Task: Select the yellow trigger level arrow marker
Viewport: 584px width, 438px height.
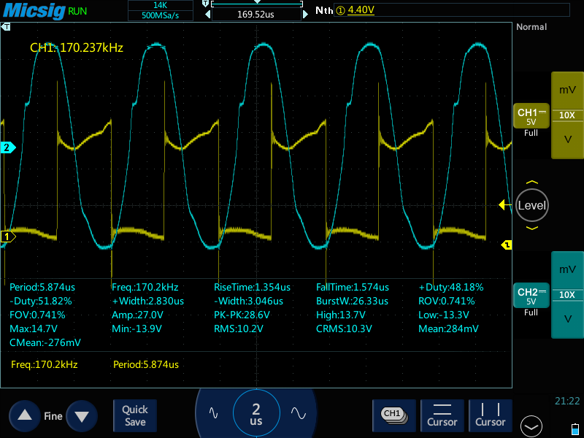Action: coord(504,205)
